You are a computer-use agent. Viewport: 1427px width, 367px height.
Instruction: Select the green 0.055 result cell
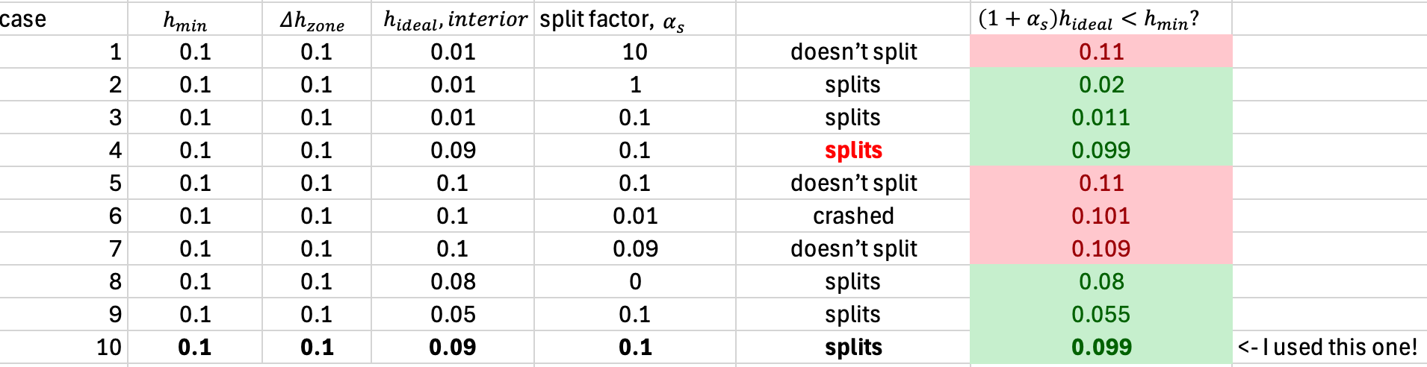pyautogui.click(x=1101, y=315)
